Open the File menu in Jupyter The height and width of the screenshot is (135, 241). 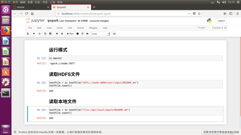pos(30,28)
